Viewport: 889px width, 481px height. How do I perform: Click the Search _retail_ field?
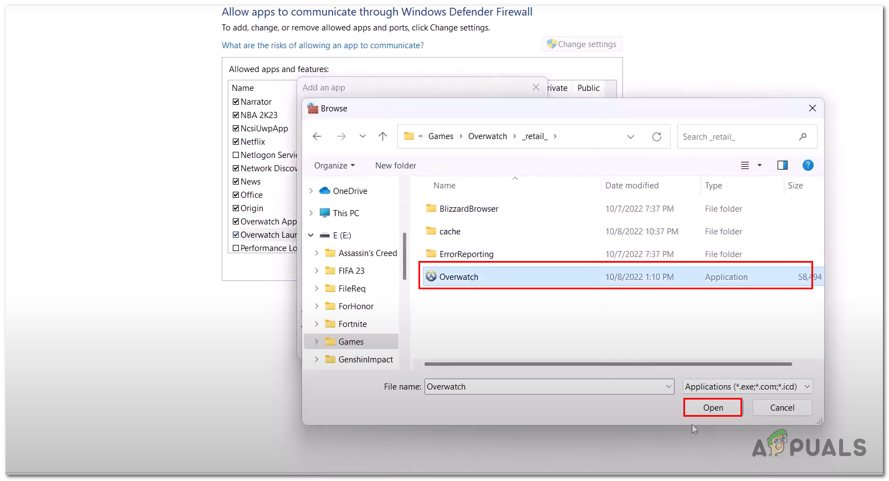737,137
